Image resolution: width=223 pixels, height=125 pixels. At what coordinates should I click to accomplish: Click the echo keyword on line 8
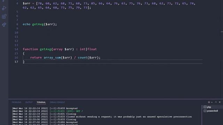tap(26, 24)
